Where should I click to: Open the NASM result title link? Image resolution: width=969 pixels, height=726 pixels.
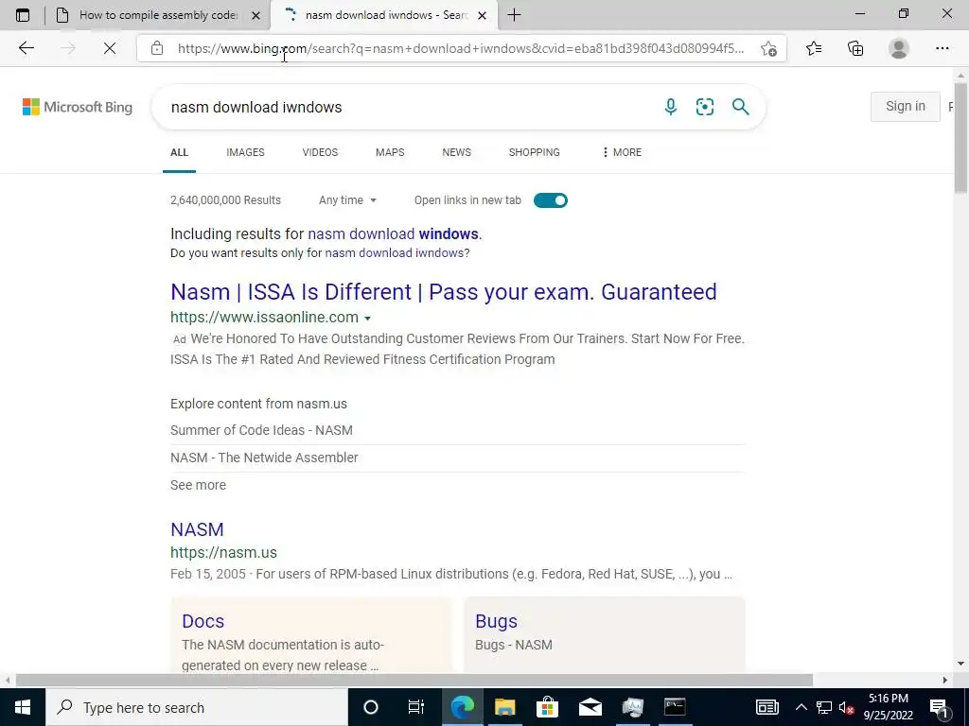tap(197, 529)
